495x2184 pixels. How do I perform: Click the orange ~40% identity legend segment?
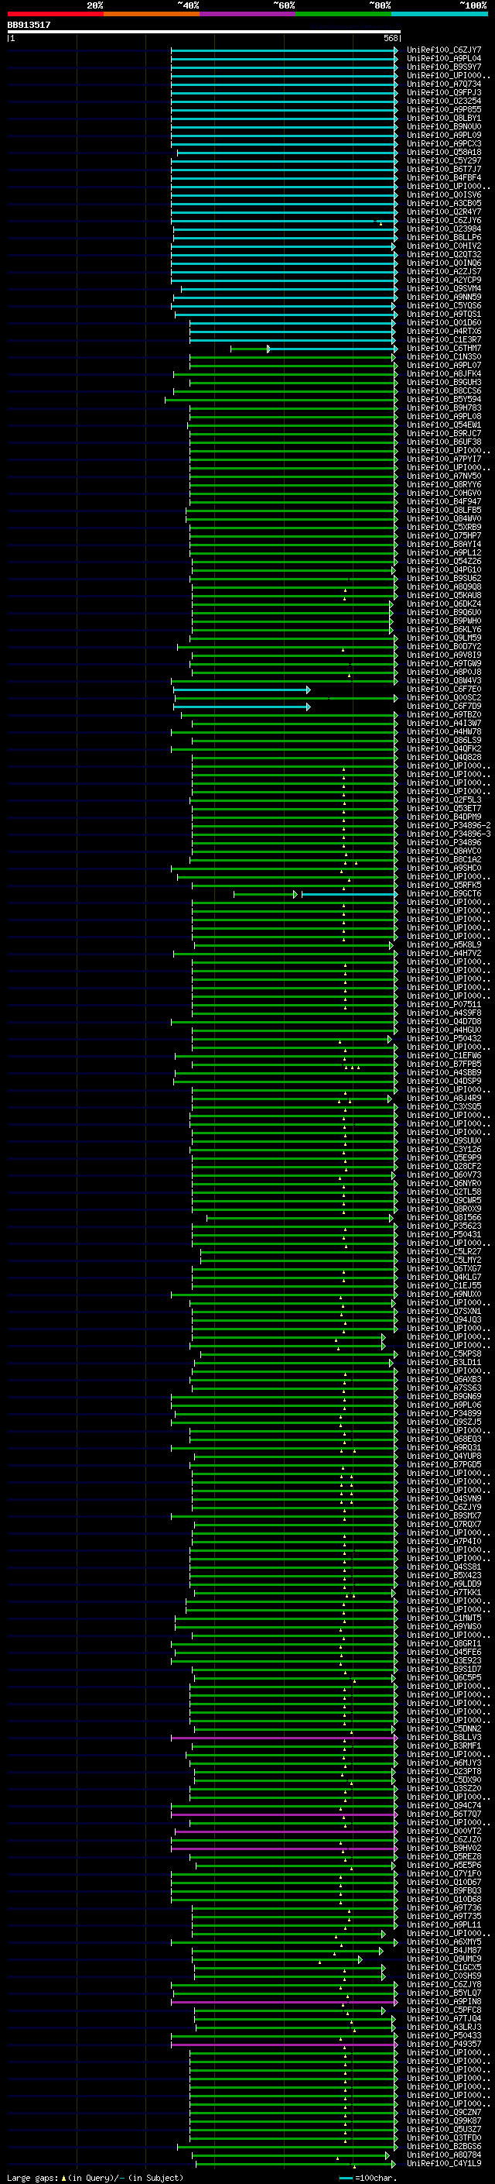pos(152,14)
